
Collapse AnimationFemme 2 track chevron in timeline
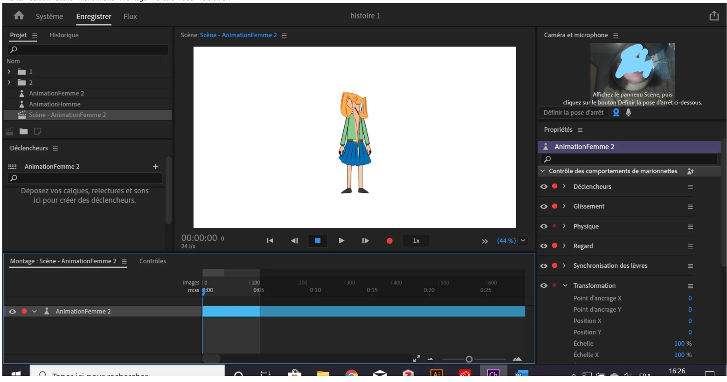35,312
